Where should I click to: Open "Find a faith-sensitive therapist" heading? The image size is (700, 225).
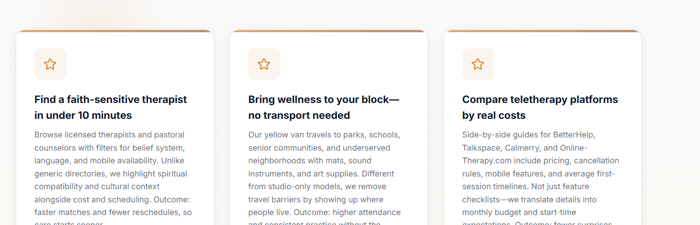(x=111, y=99)
